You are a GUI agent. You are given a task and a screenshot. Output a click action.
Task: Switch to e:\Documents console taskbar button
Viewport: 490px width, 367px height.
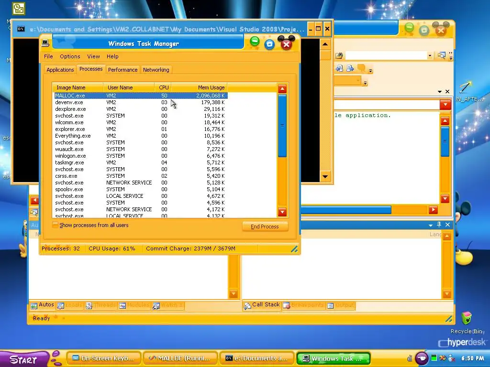(x=257, y=358)
